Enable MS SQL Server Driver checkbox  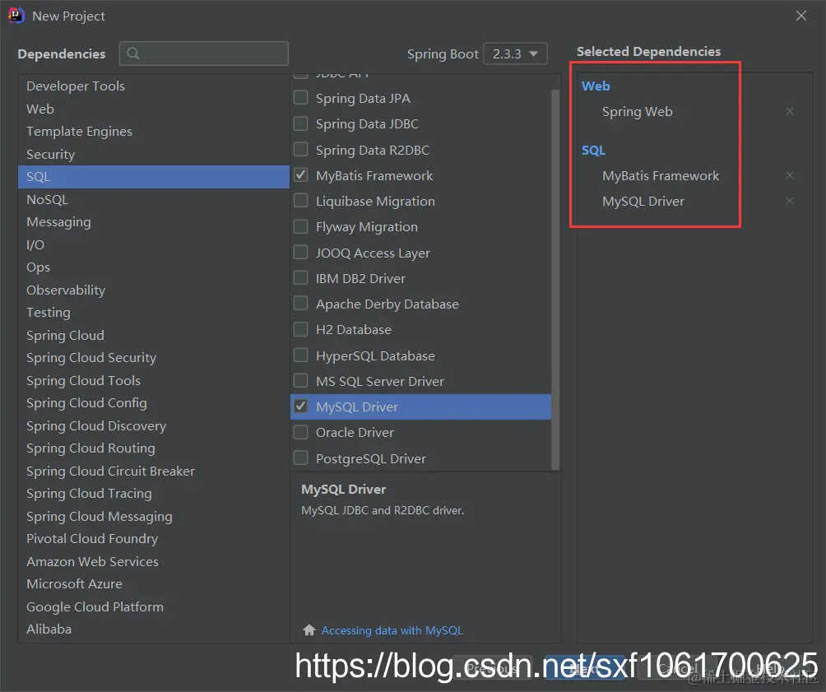click(301, 380)
